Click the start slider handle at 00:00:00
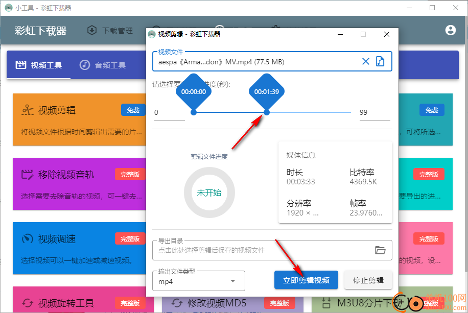468x313 pixels. (194, 112)
